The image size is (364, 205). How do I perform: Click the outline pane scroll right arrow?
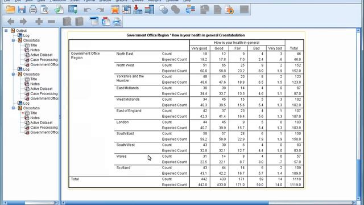coord(56,203)
